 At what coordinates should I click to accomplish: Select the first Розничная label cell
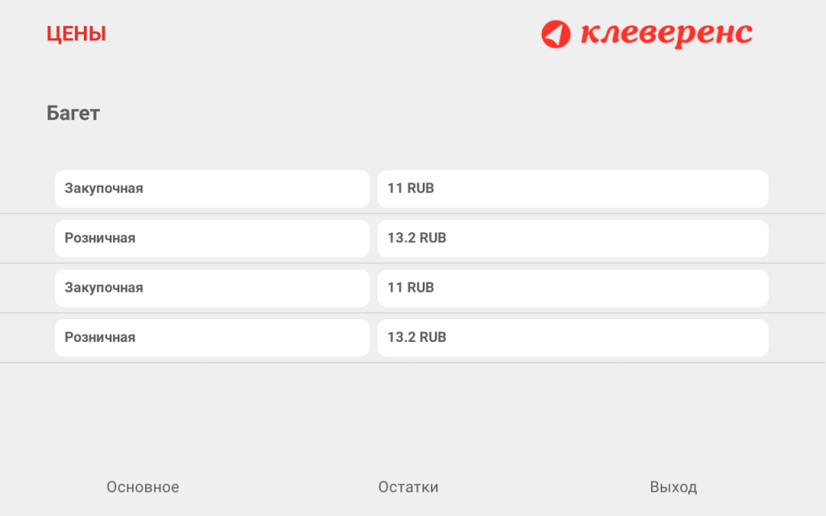coord(212,239)
